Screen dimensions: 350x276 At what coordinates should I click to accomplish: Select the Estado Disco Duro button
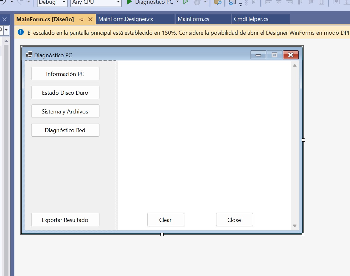(x=65, y=93)
